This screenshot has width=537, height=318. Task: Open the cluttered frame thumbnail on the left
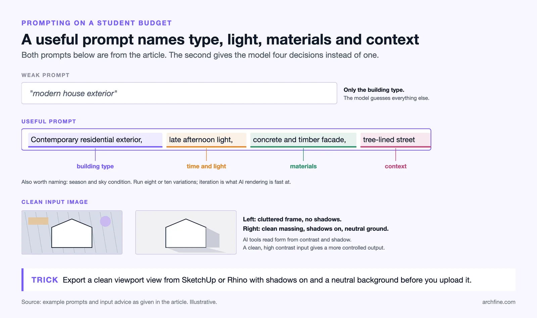click(x=72, y=232)
